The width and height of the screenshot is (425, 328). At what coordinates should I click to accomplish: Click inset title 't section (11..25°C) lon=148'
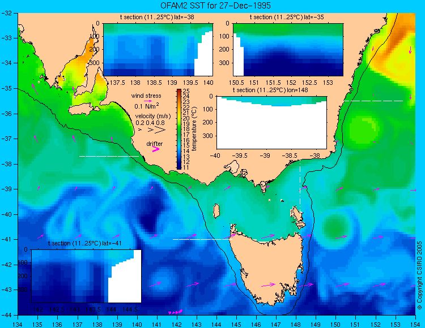click(x=270, y=90)
